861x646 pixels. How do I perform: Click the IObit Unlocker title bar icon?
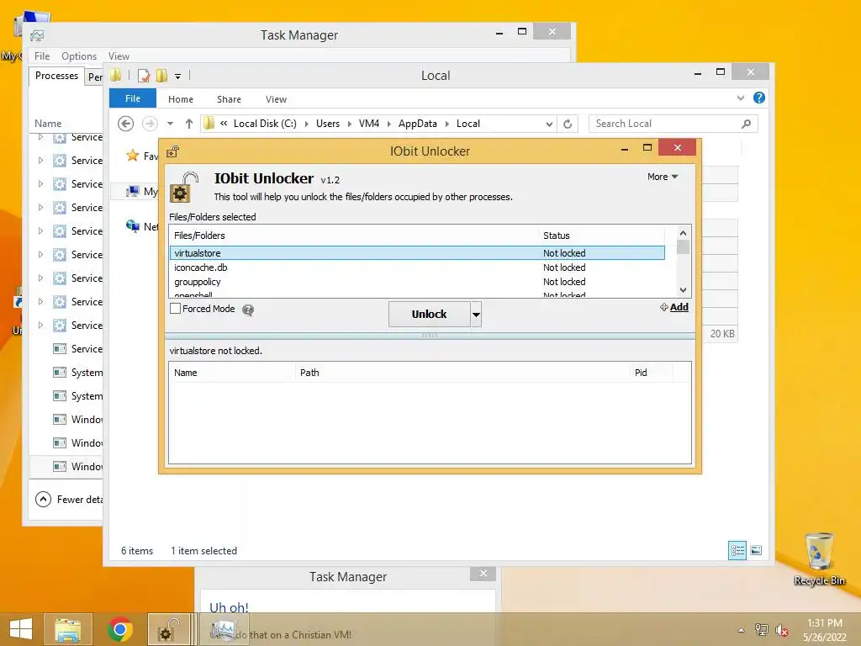pyautogui.click(x=173, y=151)
